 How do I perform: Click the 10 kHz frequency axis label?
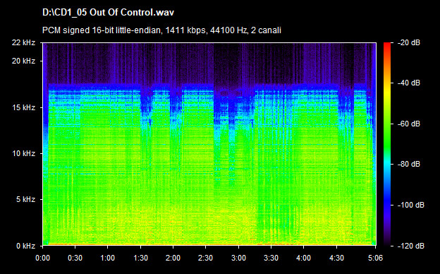[x=23, y=153]
